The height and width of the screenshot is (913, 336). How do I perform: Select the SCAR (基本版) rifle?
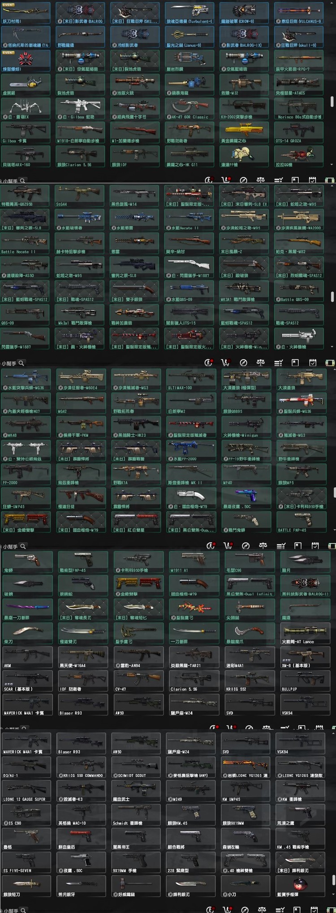(x=27, y=681)
